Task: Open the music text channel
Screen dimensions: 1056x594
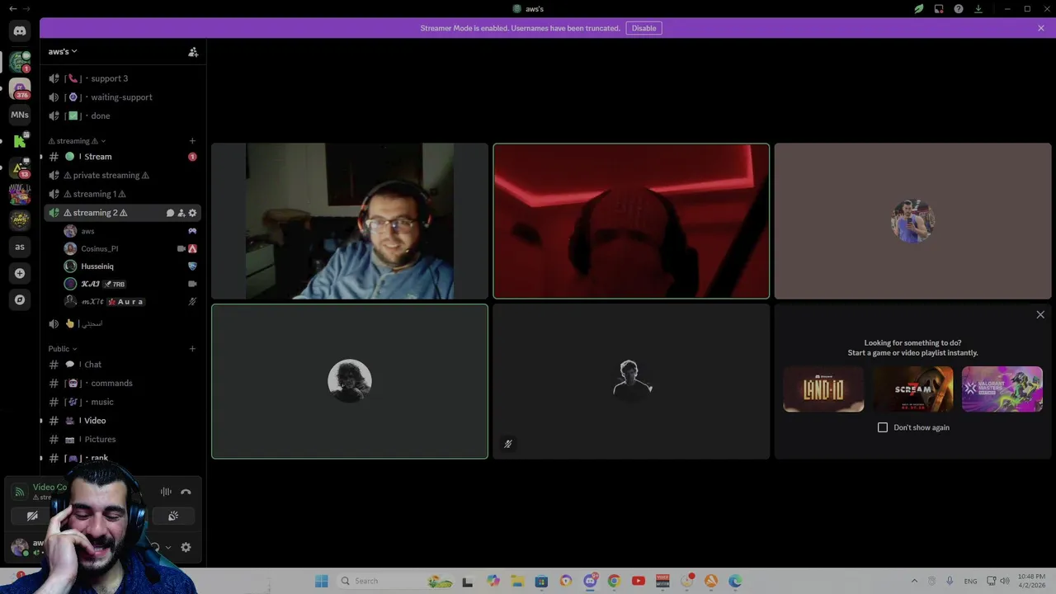Action: (x=122, y=402)
